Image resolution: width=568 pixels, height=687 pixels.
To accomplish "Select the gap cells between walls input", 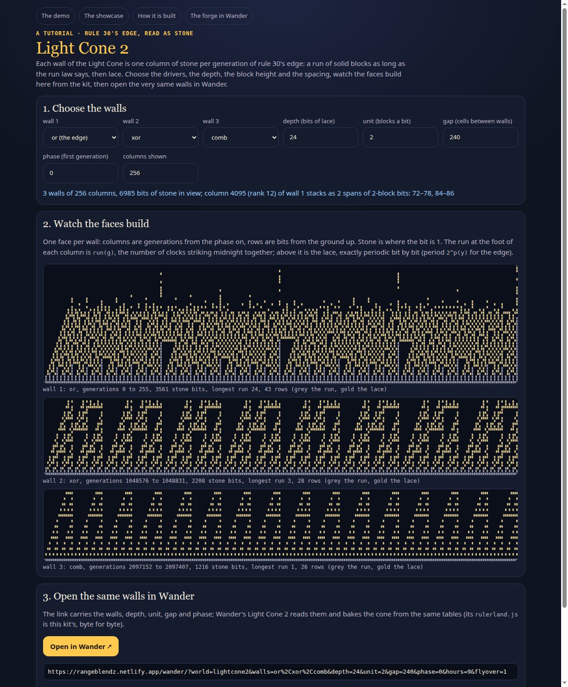I will coord(481,137).
